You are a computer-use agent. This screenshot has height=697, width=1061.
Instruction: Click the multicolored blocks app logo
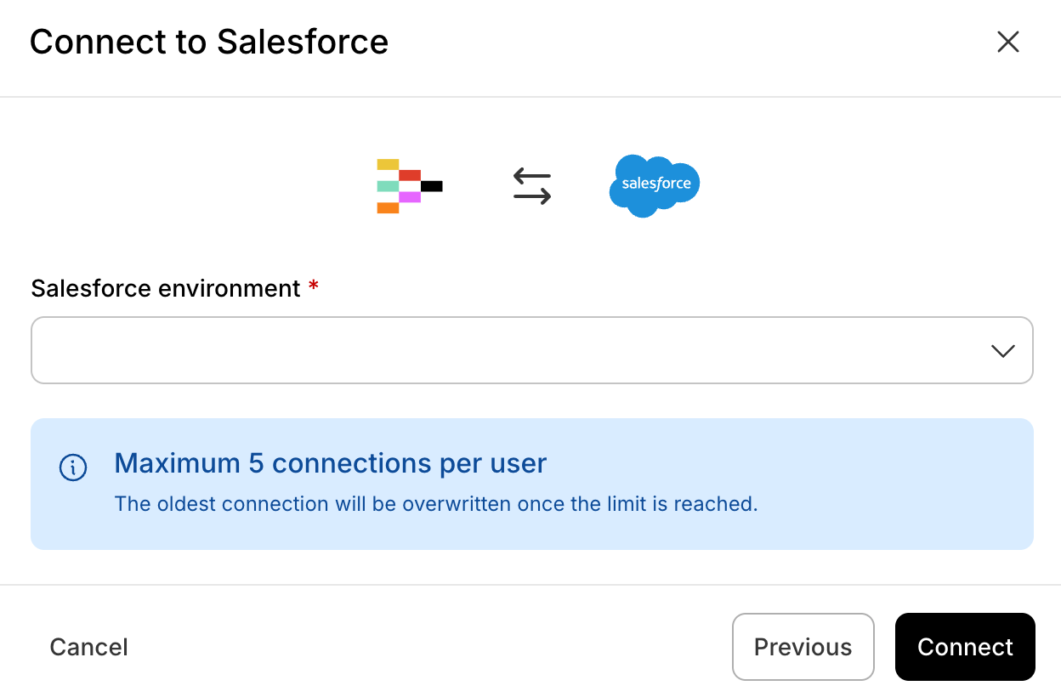409,185
